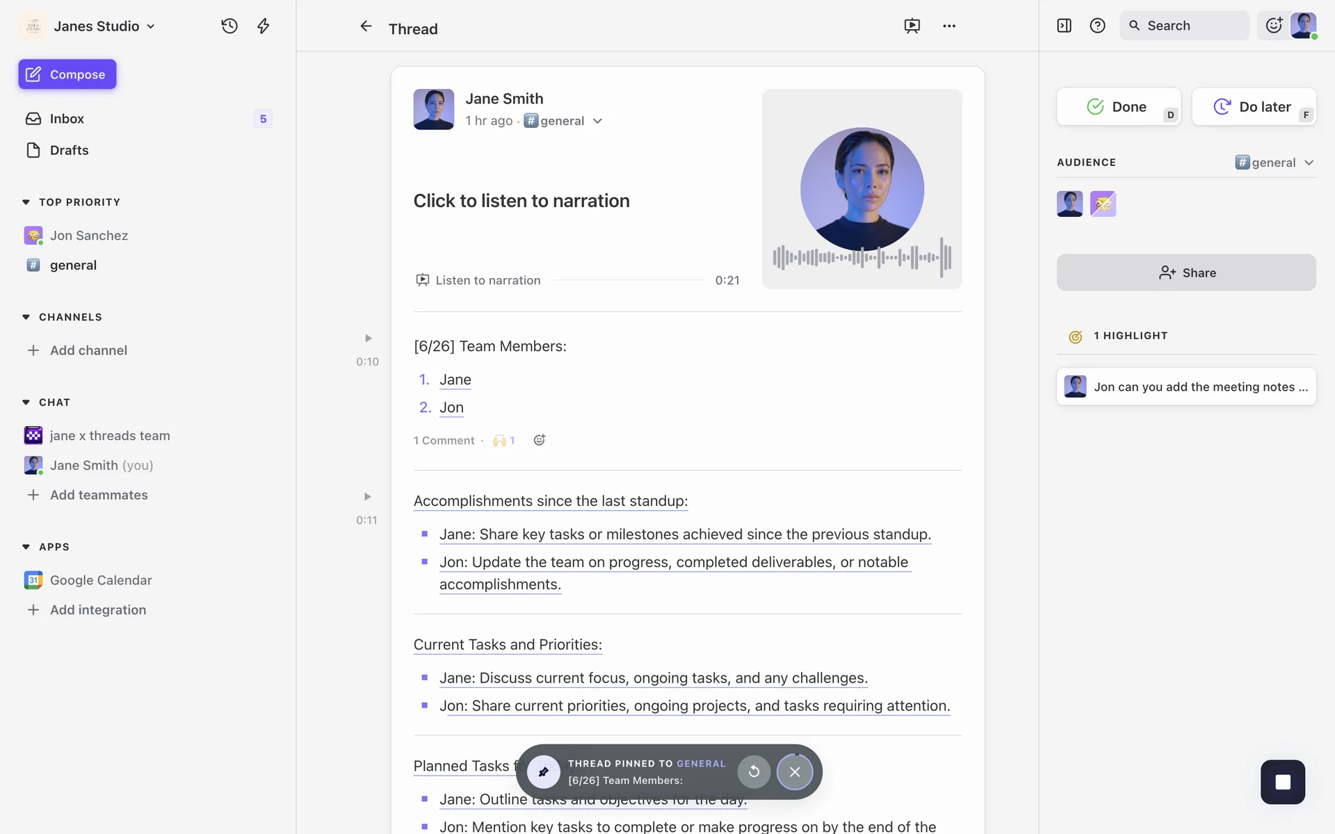Viewport: 1335px width, 834px height.
Task: Add reaction emoji under Team Members section
Action: (x=539, y=440)
